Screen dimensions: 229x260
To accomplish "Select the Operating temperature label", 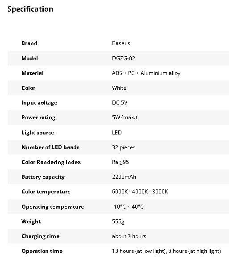I will pos(53,207).
